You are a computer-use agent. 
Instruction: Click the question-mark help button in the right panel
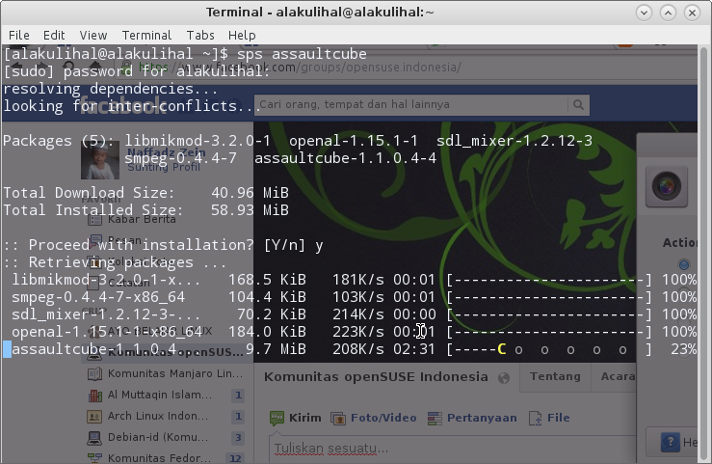(671, 442)
